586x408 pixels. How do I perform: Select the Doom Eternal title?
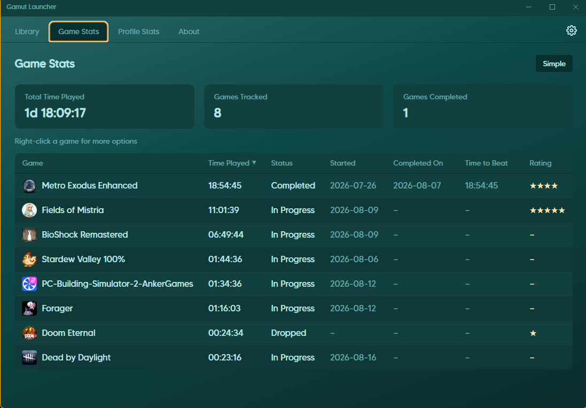68,333
